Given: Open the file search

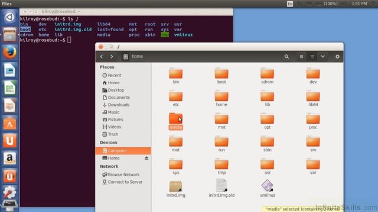Looking at the screenshot, I should point(286,57).
